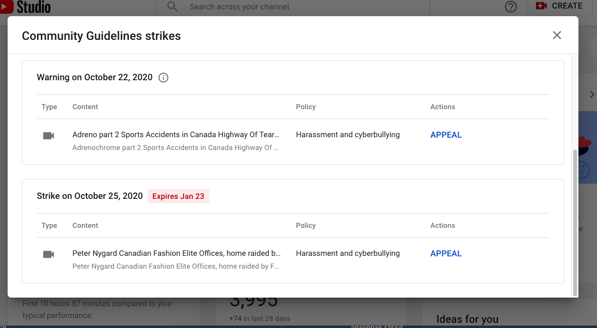597x328 pixels.
Task: Open the Adreno part 2 Sports Accidents video title
Action: 176,135
